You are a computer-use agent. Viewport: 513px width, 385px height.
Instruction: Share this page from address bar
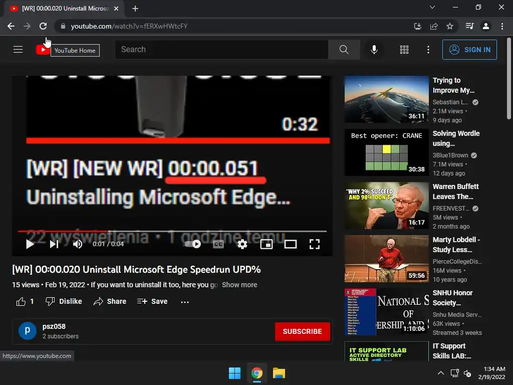point(434,26)
